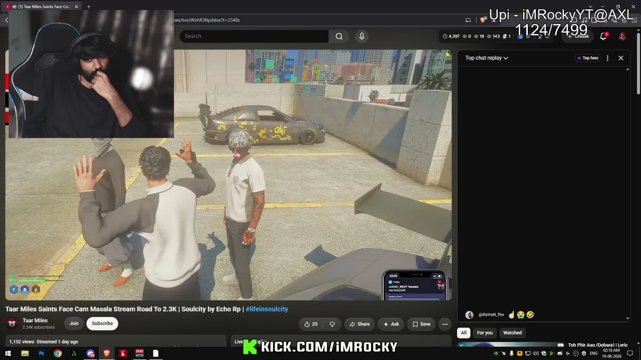Image resolution: width=641 pixels, height=360 pixels.
Task: Click the video player area
Action: tap(228, 174)
